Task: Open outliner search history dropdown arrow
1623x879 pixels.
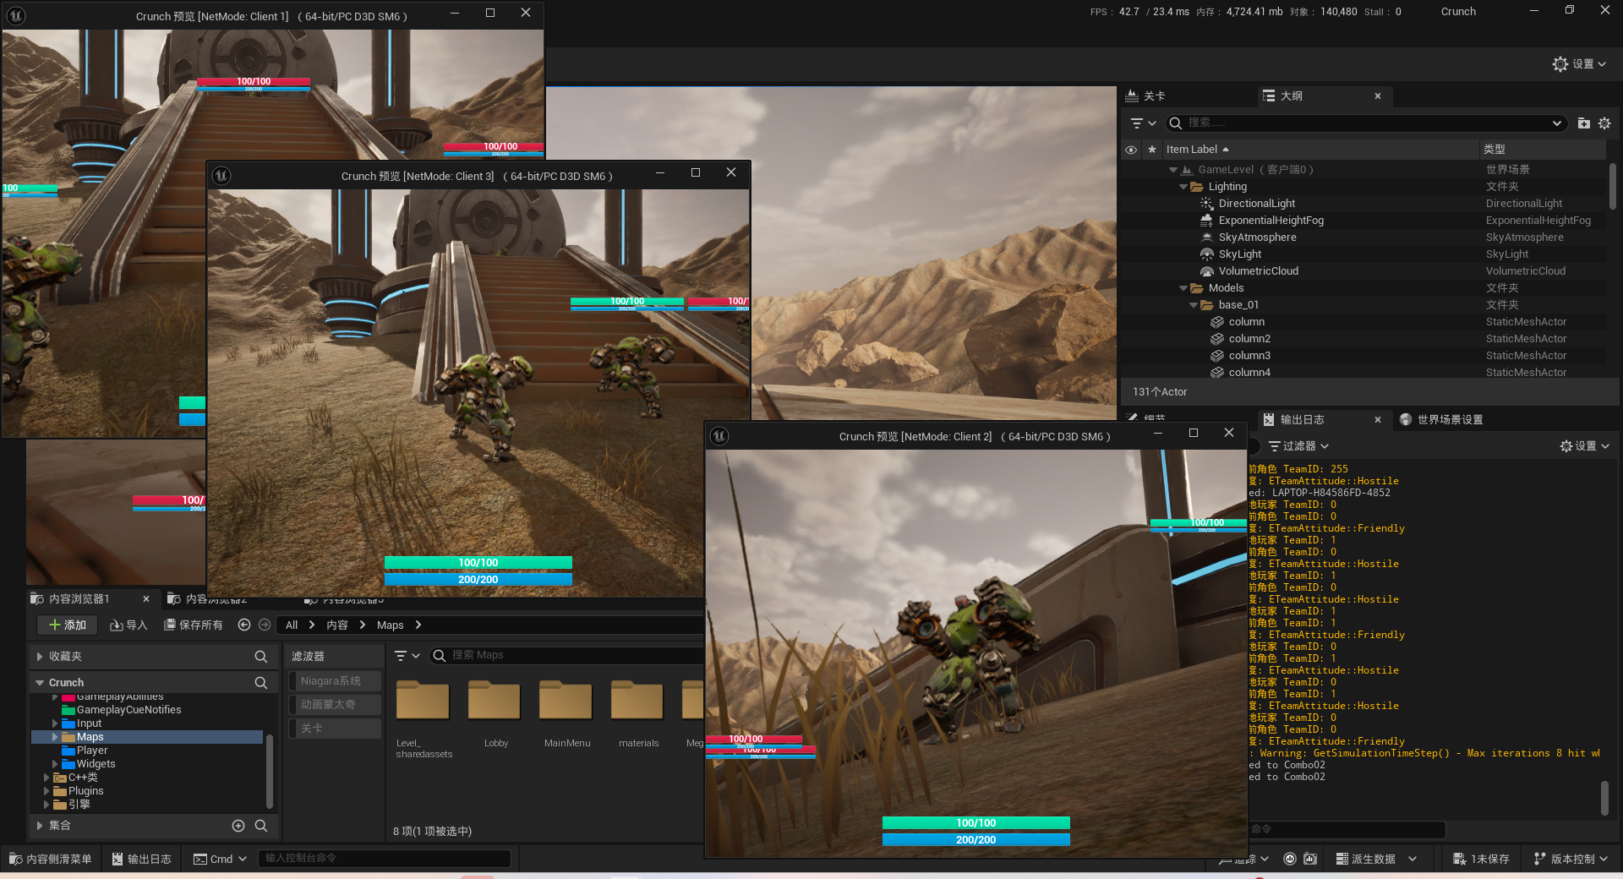Action: 1557,123
